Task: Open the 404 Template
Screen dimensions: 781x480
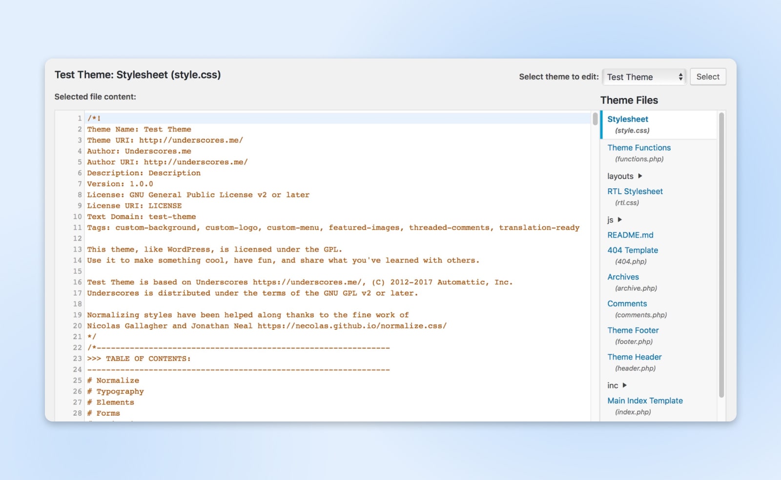Action: tap(633, 250)
